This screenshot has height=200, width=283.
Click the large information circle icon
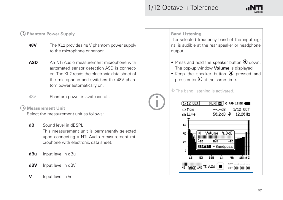[157, 102]
